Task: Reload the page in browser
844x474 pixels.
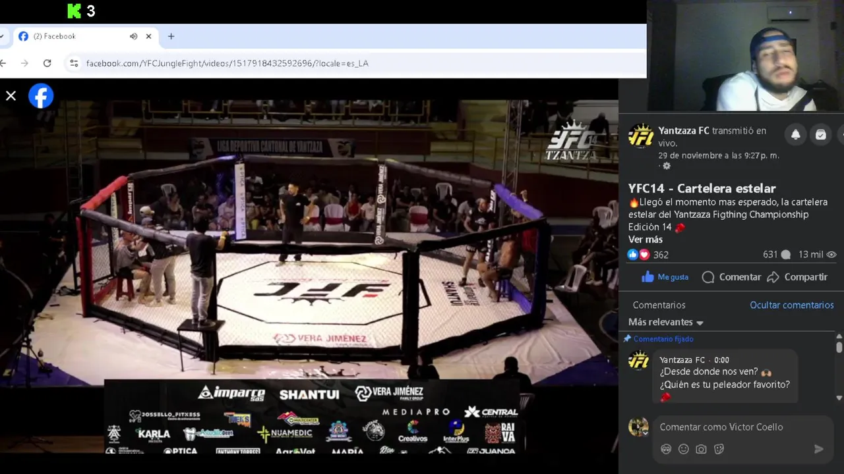Action: coord(47,63)
